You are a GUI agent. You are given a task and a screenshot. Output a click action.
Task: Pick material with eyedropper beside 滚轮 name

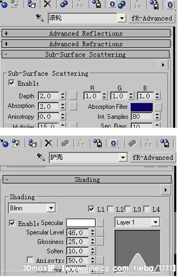pyautogui.click(x=40, y=18)
